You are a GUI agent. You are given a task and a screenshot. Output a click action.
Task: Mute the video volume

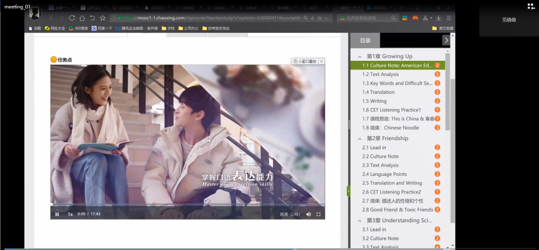click(x=309, y=214)
